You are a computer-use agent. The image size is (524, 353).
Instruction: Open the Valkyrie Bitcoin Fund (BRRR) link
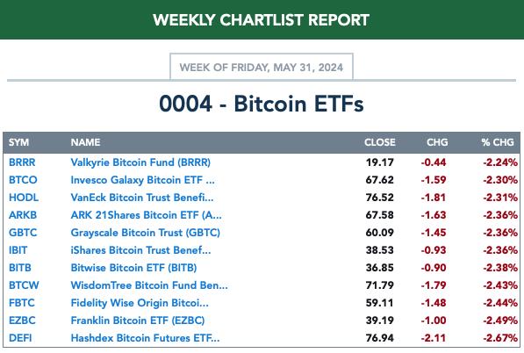(140, 162)
